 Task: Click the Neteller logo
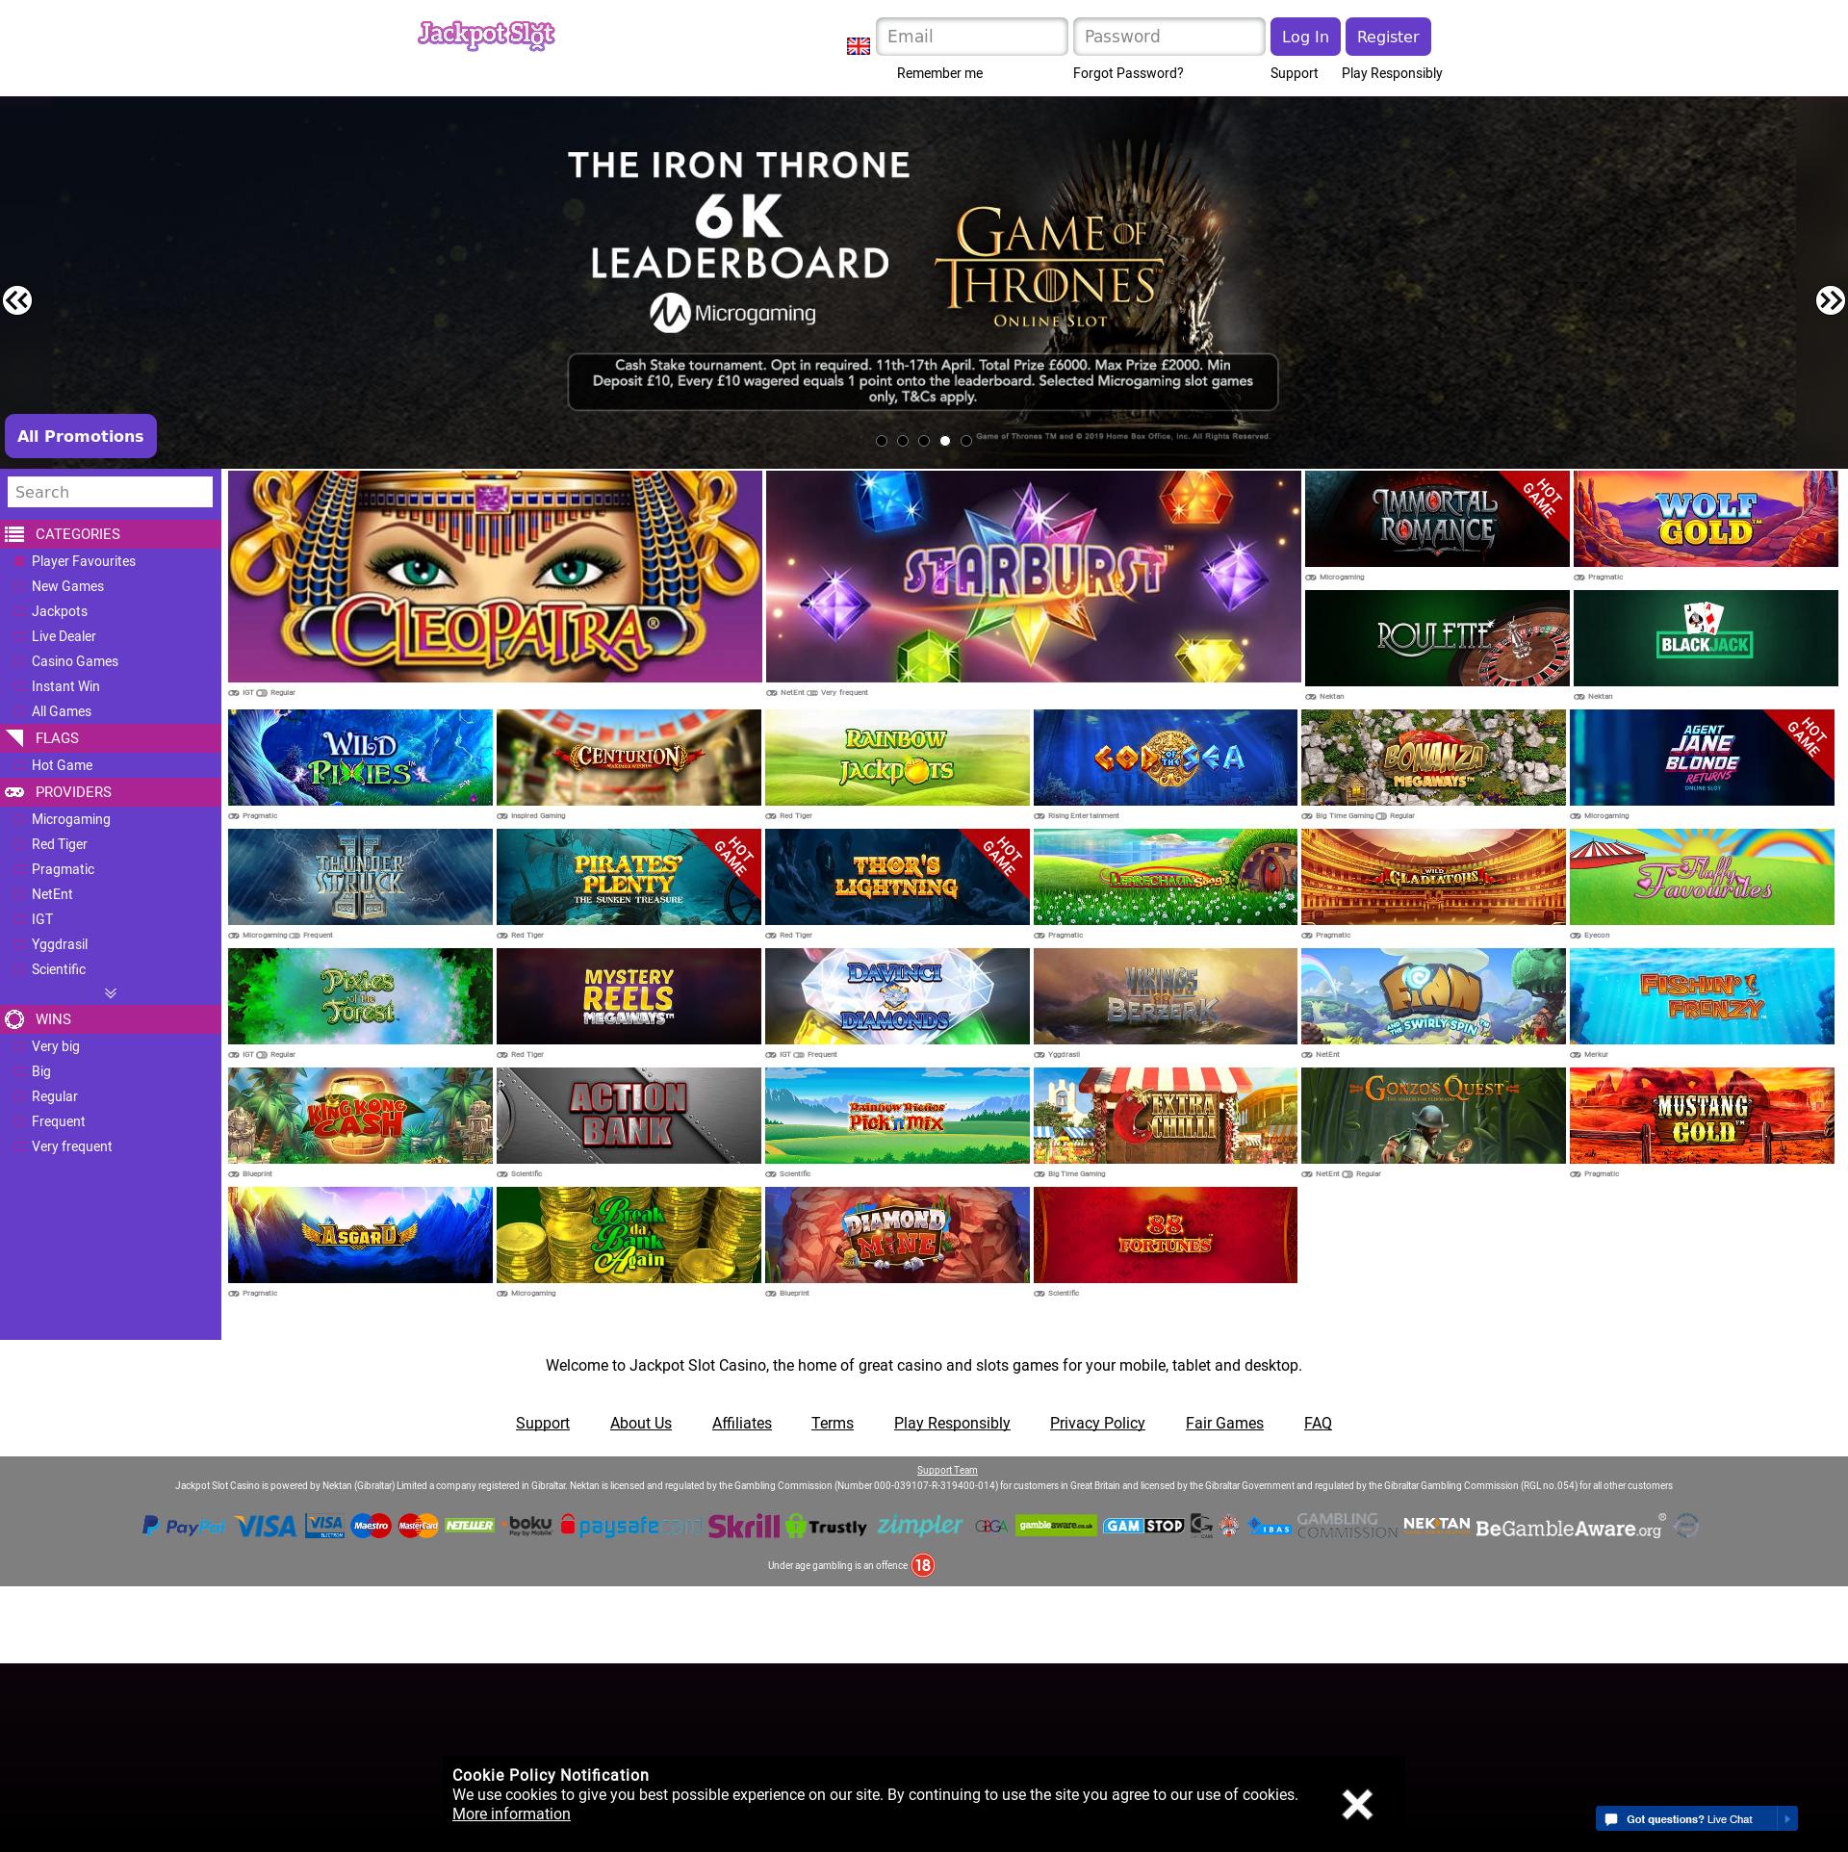(x=470, y=1526)
